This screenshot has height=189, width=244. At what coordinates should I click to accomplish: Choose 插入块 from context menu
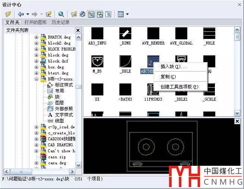point(173,67)
